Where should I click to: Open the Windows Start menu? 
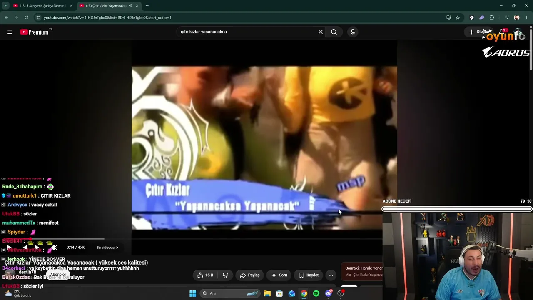pyautogui.click(x=193, y=293)
